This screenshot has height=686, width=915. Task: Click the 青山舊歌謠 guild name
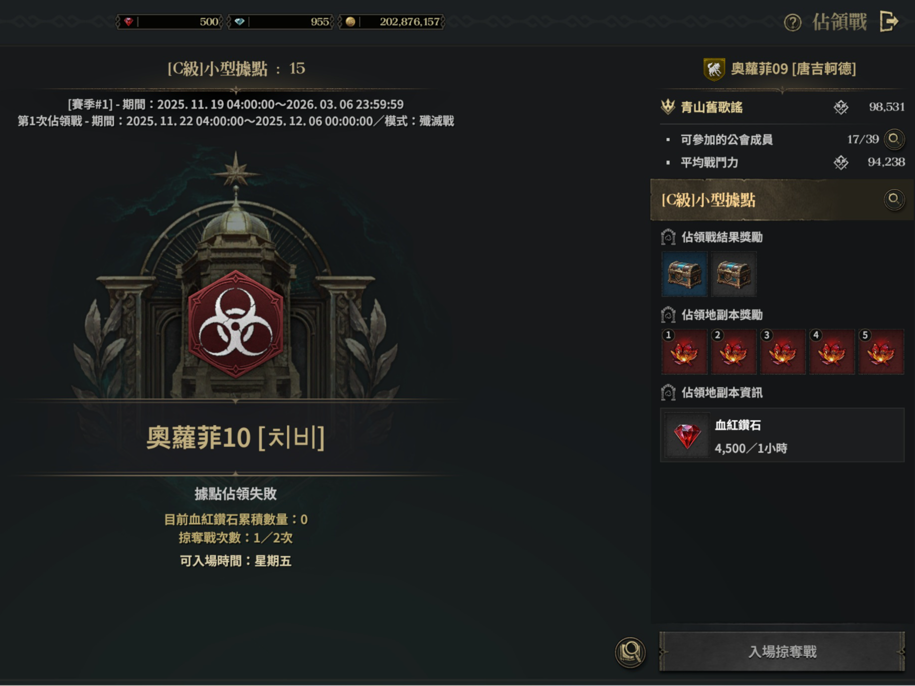711,107
